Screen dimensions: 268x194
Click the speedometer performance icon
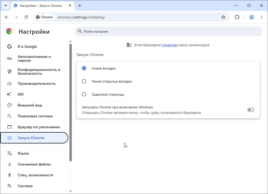point(10,84)
